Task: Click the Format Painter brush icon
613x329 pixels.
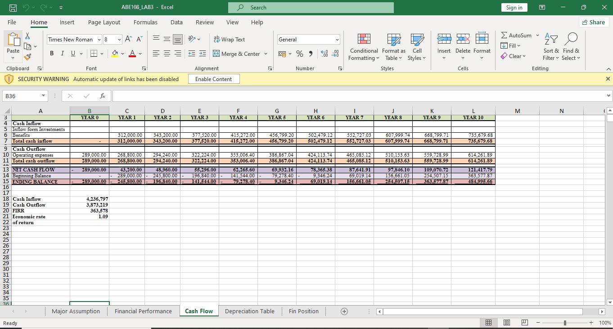Action: pos(28,57)
